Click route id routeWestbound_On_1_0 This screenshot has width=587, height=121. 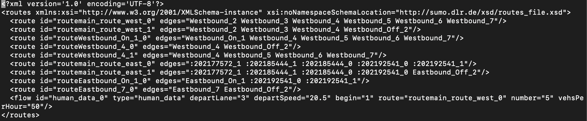(x=102, y=38)
